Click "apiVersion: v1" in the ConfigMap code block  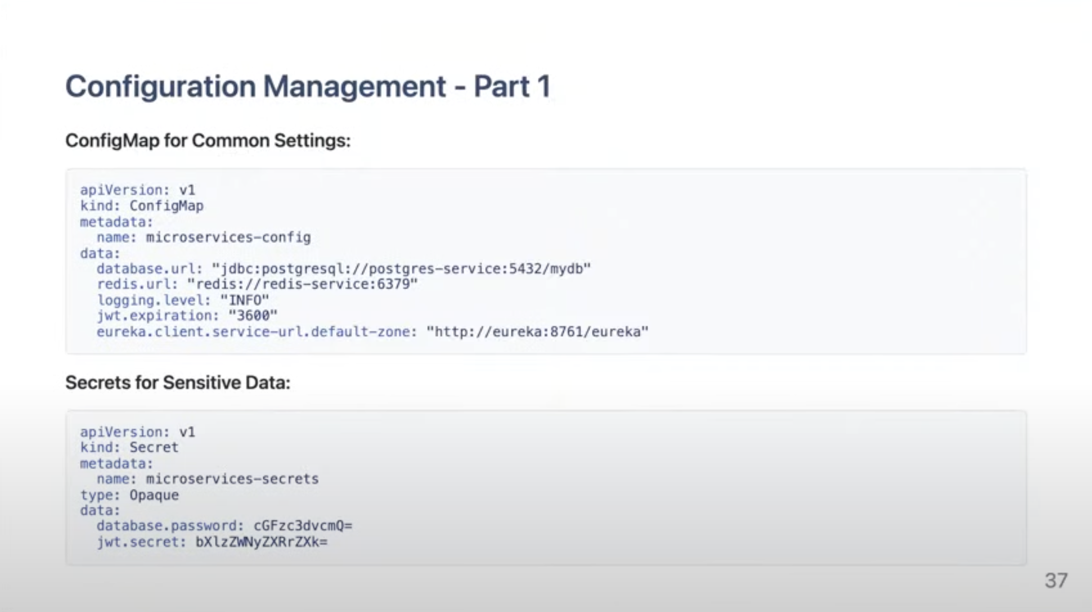point(137,190)
